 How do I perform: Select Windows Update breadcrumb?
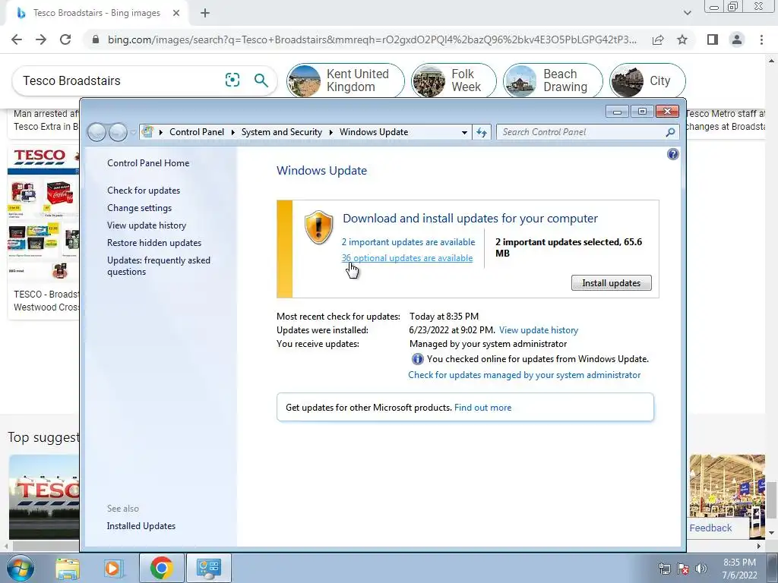374,132
